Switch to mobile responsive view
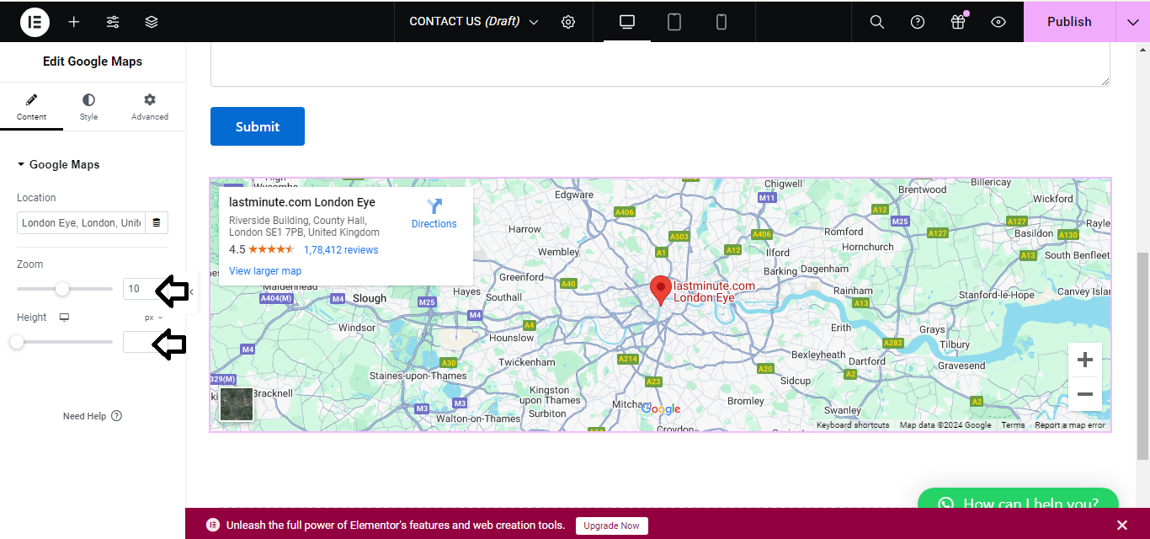1150x539 pixels. coord(721,22)
